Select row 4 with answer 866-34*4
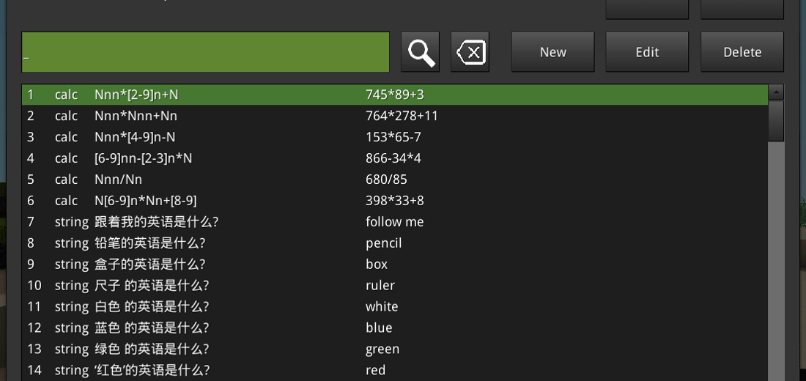 394,158
